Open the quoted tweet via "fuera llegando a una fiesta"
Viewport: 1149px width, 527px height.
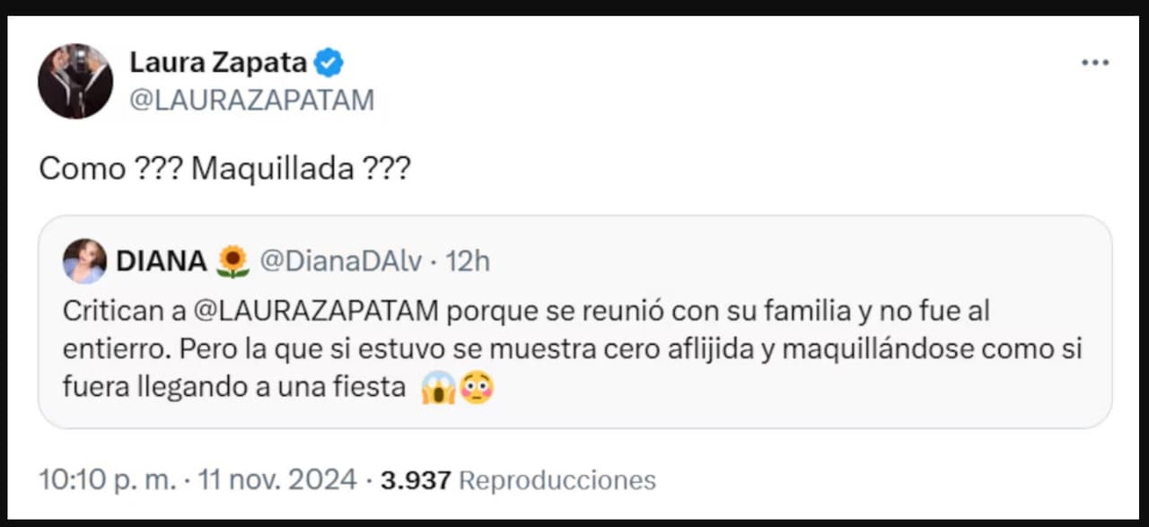point(233,389)
